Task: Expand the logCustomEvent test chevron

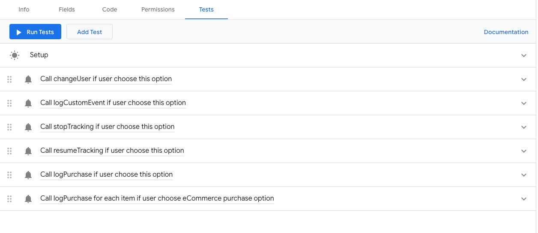Action: (524, 103)
